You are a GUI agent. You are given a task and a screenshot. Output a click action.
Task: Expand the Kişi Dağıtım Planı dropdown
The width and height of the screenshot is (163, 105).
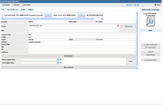click(x=58, y=63)
